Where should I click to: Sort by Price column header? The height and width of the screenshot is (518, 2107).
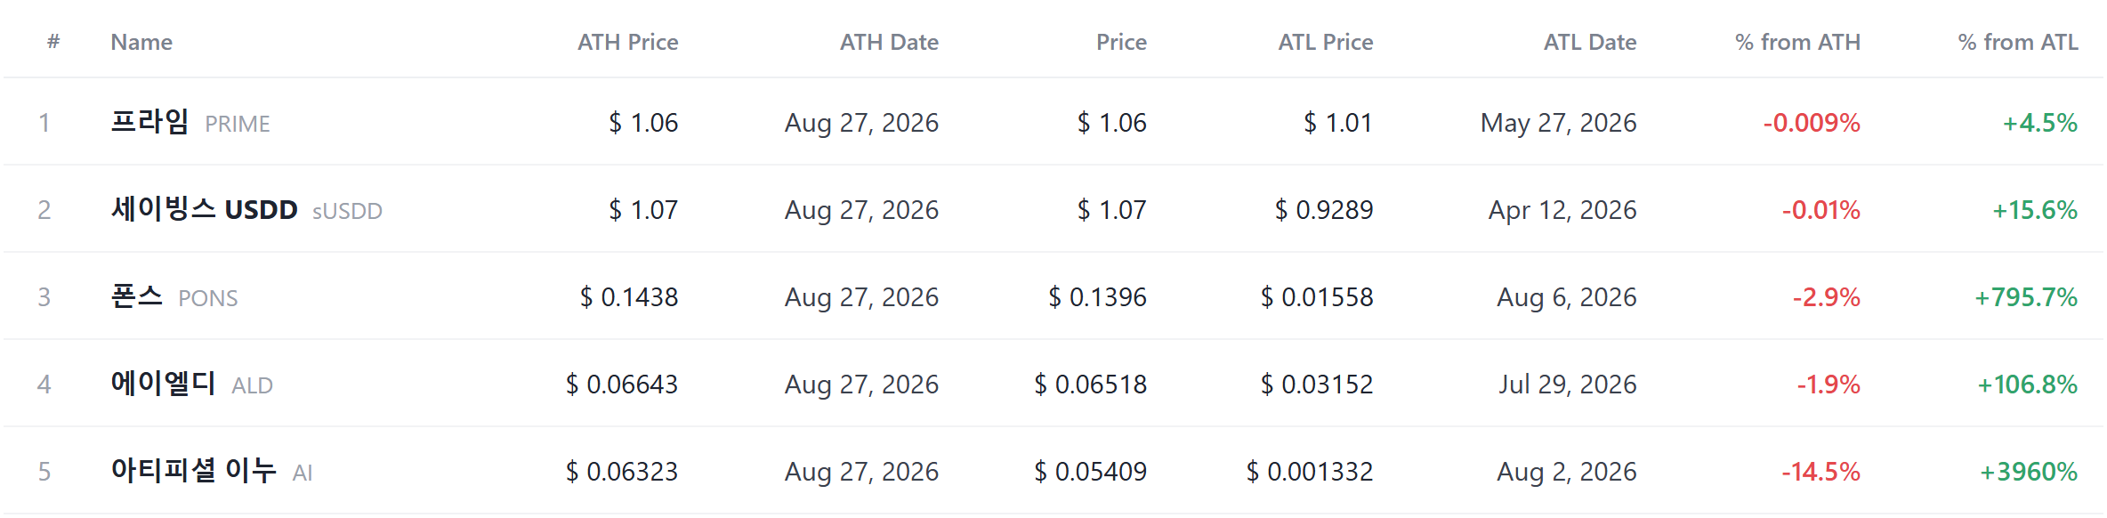[x=1121, y=42]
